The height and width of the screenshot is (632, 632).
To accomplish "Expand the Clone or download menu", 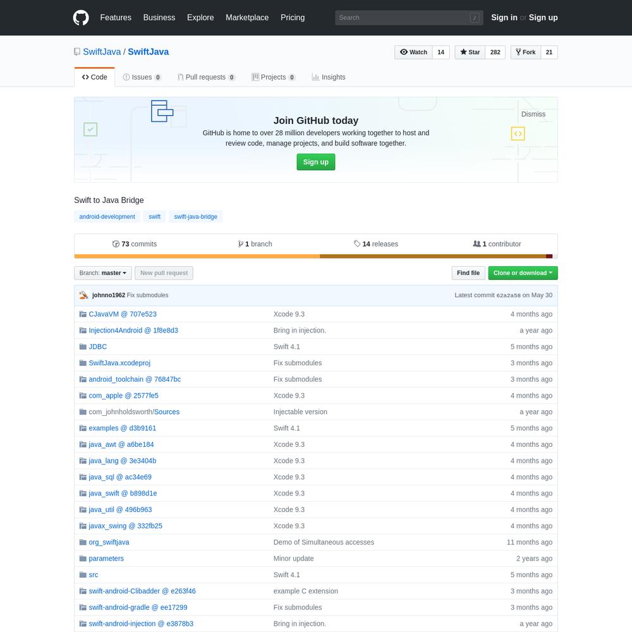I will 523,273.
